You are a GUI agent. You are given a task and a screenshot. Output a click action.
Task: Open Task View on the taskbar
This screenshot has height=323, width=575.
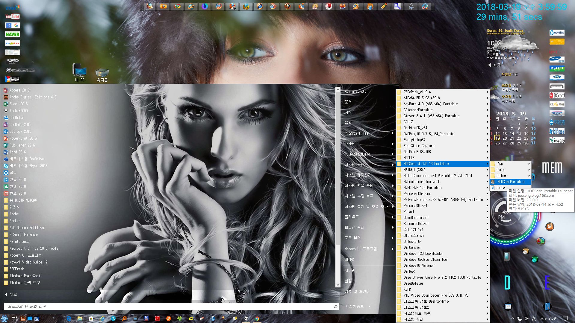pos(14,319)
